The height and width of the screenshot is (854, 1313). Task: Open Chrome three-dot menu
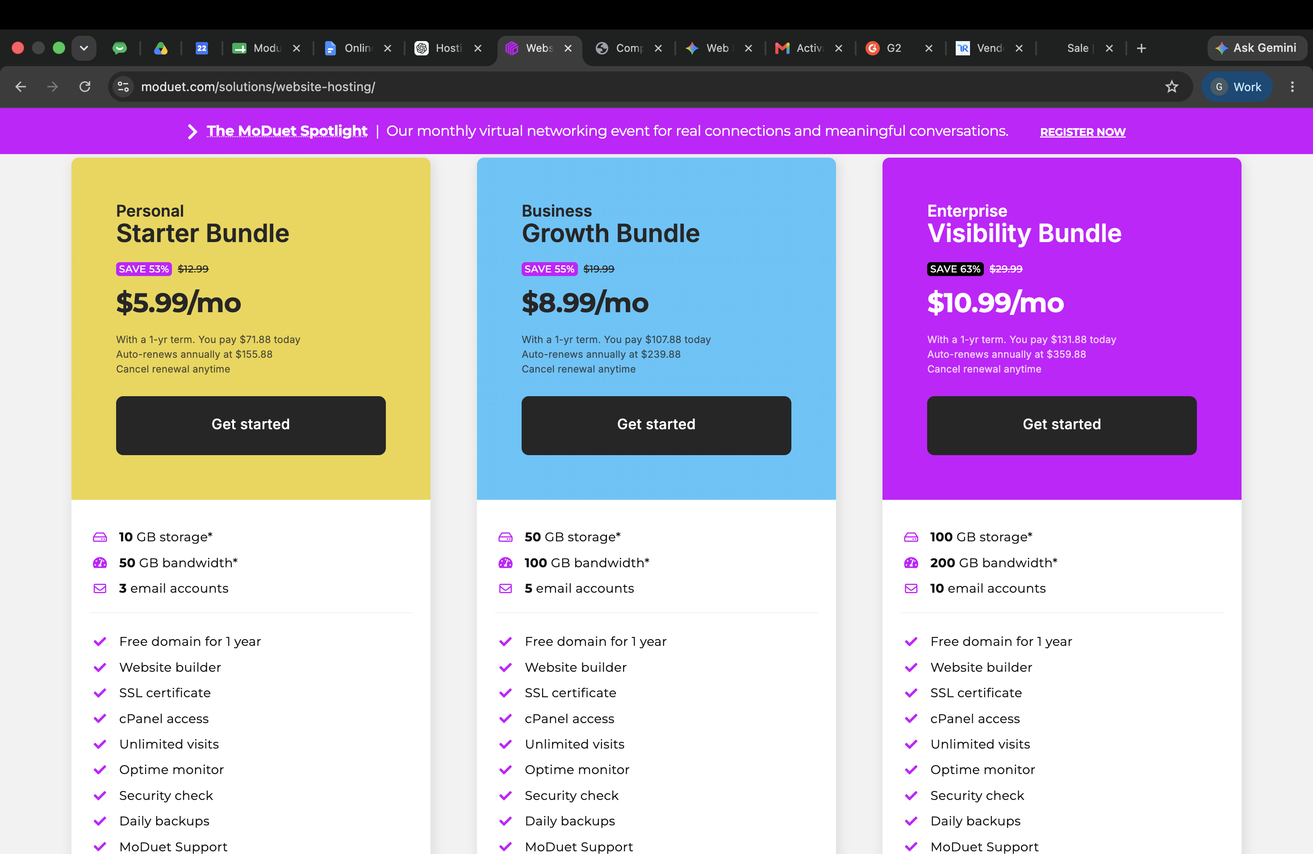(x=1292, y=87)
